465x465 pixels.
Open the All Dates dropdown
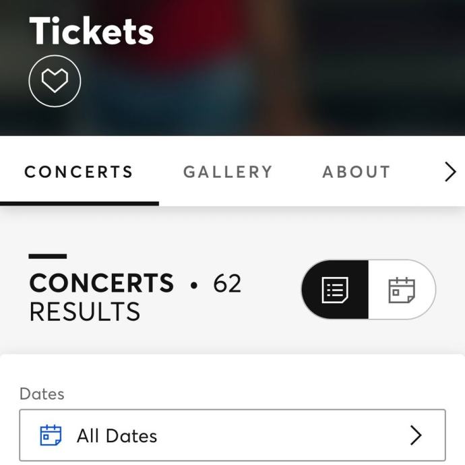point(232,435)
